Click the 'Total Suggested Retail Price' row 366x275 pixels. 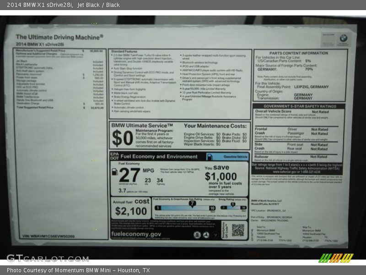pos(60,108)
